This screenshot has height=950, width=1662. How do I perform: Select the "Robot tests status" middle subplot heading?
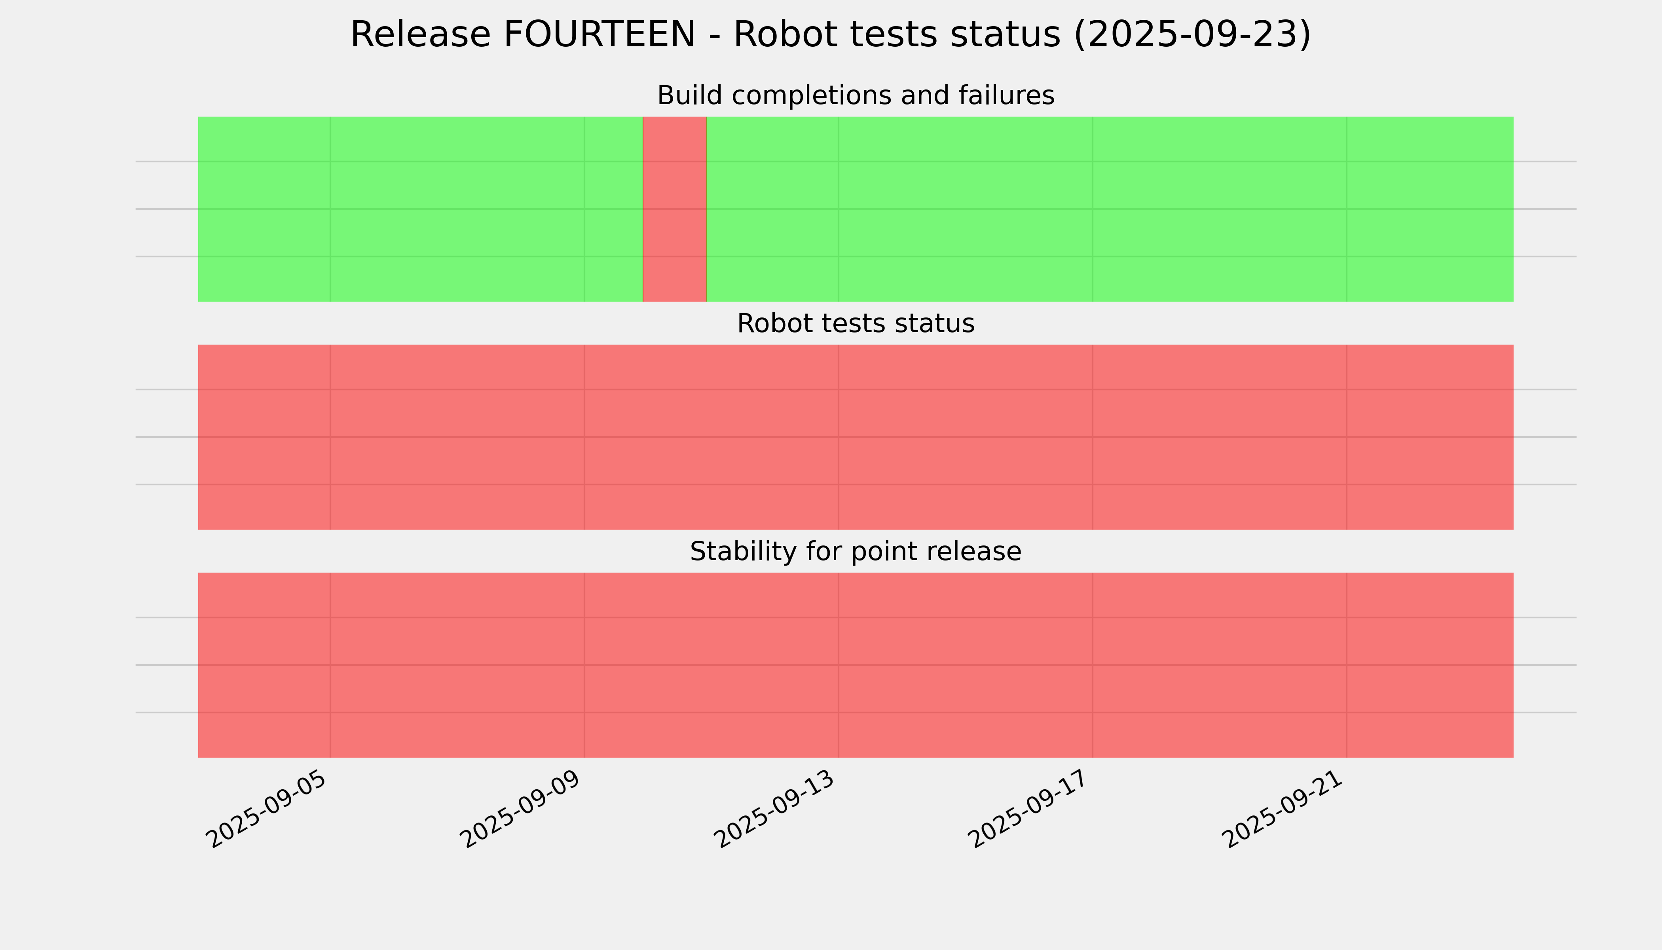855,324
